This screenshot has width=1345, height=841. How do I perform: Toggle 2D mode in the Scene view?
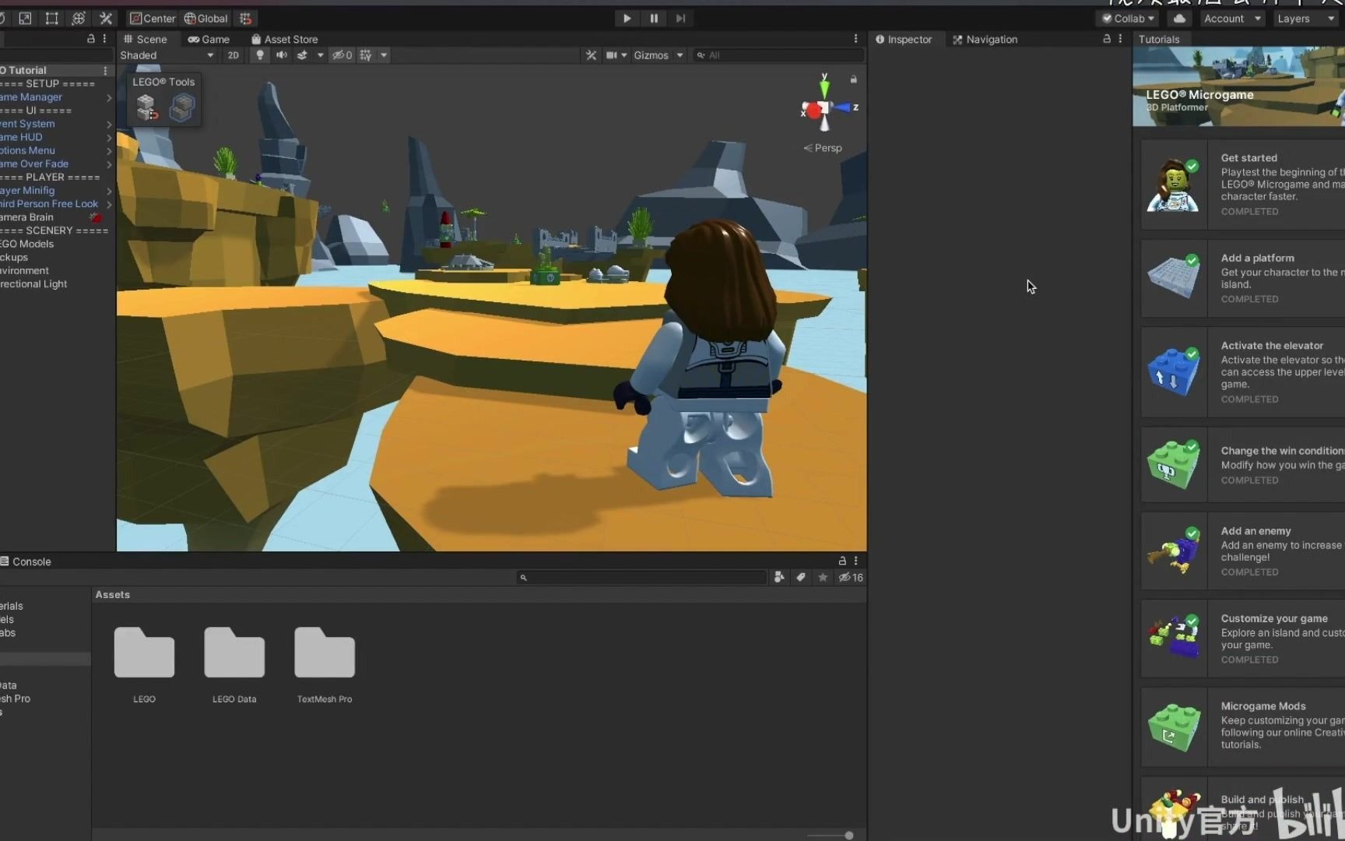(x=233, y=55)
